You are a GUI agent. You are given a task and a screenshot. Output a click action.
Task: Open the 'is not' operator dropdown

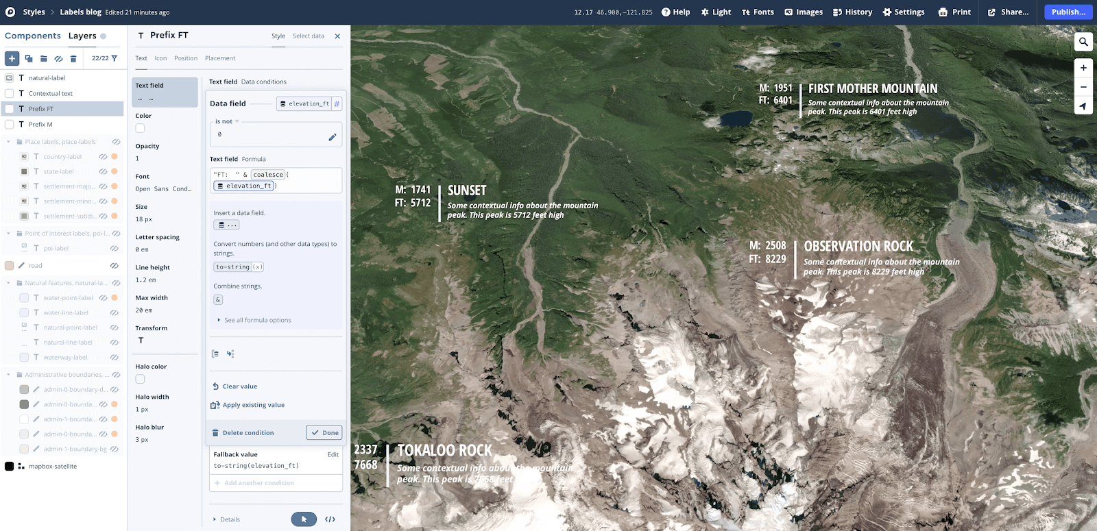point(227,121)
